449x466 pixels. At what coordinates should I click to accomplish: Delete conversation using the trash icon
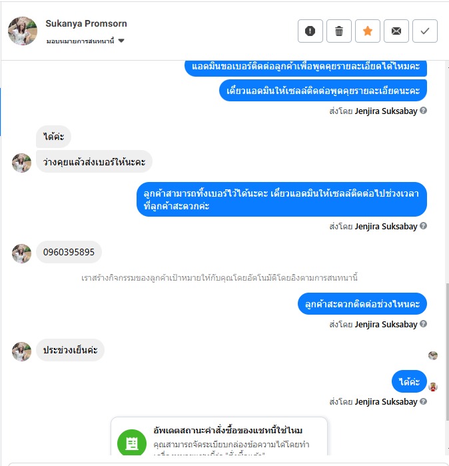[339, 31]
